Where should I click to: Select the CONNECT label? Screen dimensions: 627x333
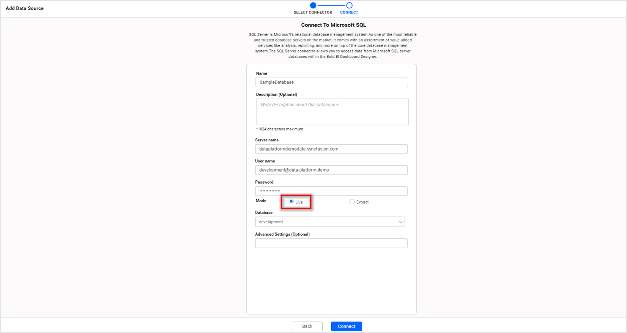pyautogui.click(x=349, y=12)
